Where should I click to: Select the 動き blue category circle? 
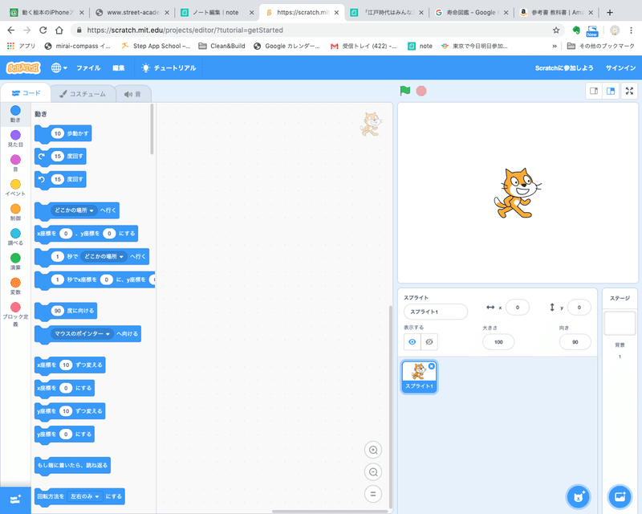point(15,111)
